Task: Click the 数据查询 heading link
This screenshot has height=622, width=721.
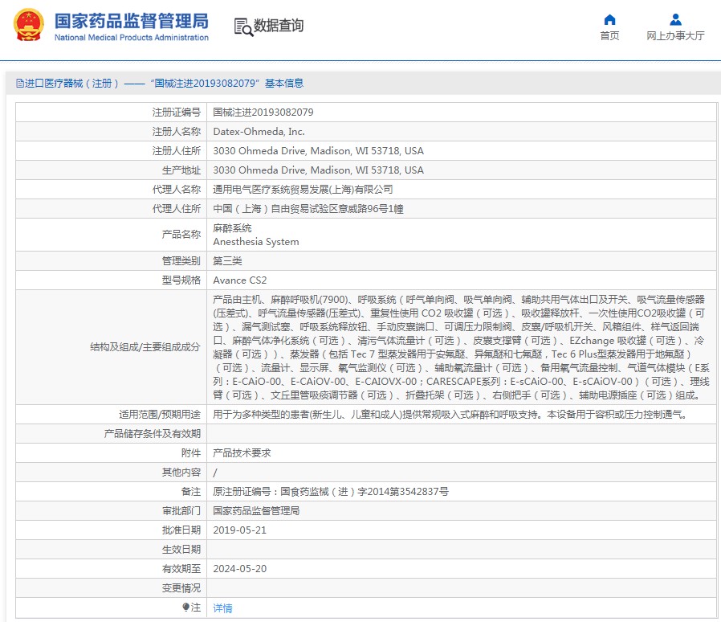Action: click(x=279, y=26)
